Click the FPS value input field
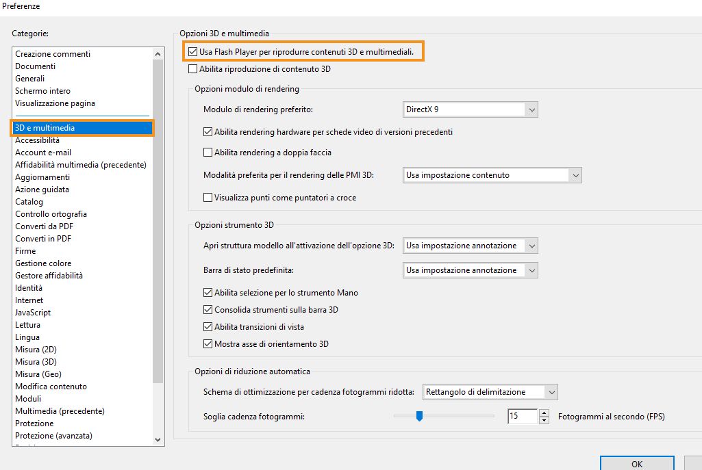The width and height of the screenshot is (702, 470). point(523,416)
